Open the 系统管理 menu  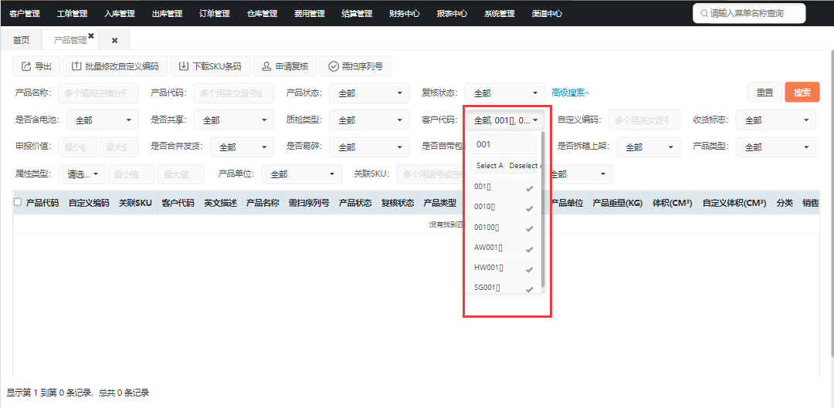[x=500, y=13]
